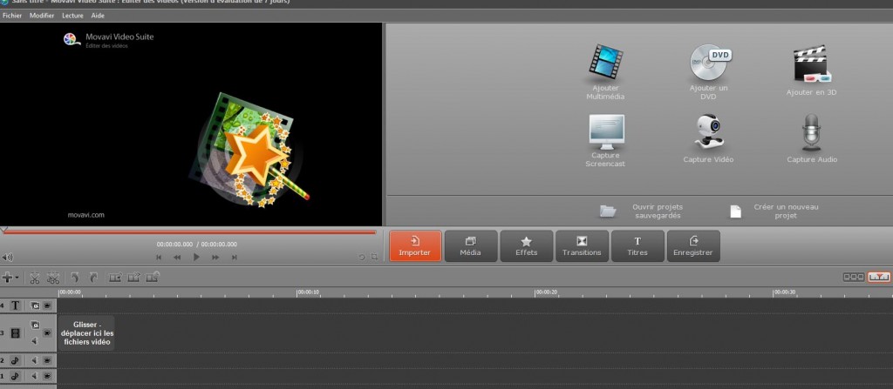Switch to the Effets tab
This screenshot has width=893, height=389.
(526, 246)
